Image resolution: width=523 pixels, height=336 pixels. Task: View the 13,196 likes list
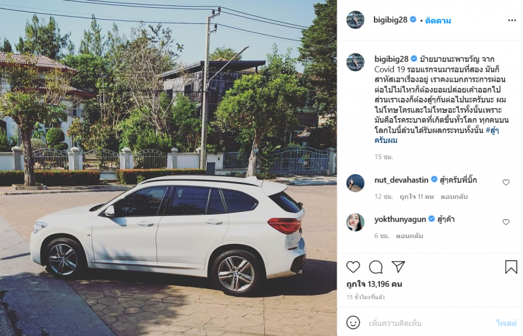pos(374,284)
